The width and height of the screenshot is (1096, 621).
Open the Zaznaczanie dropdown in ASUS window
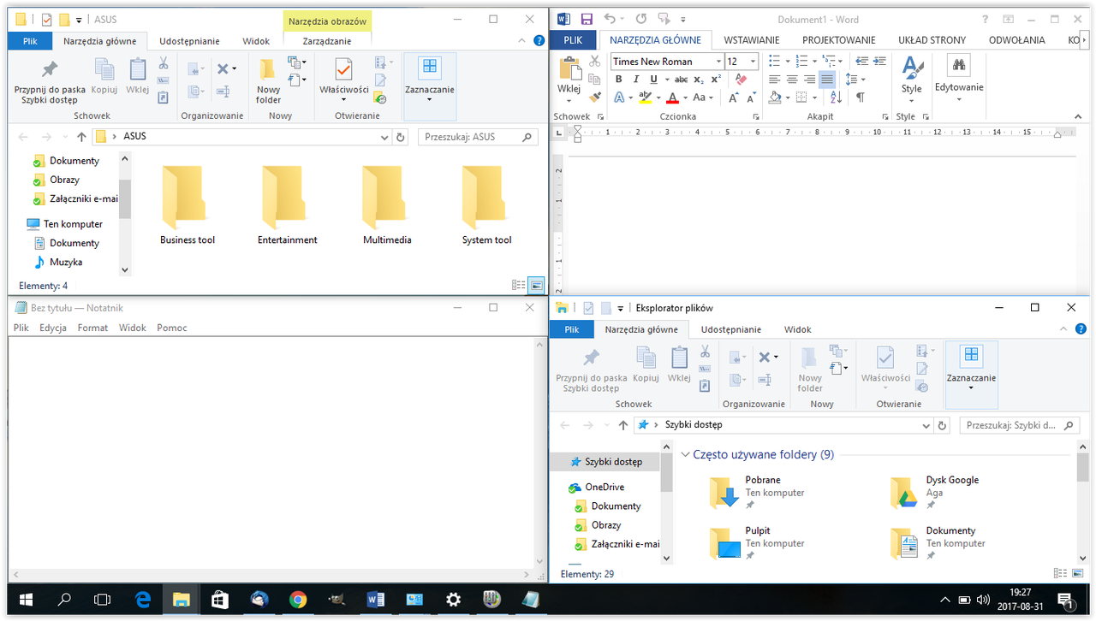click(430, 100)
